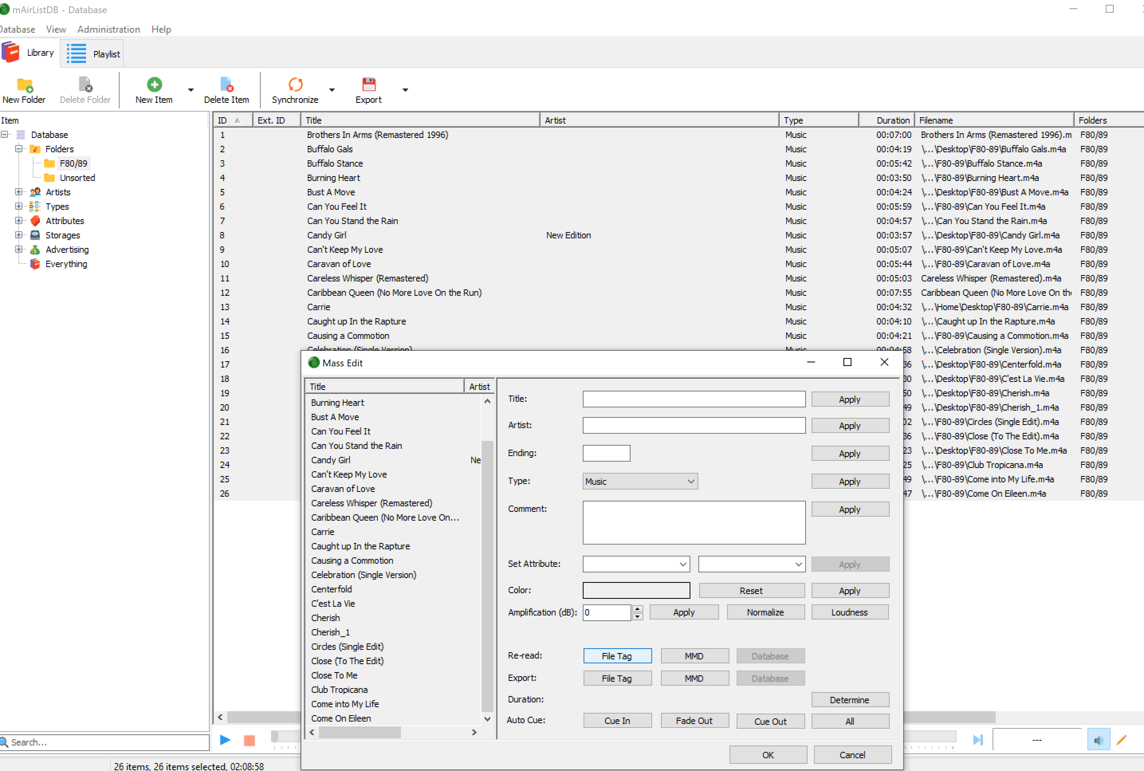The width and height of the screenshot is (1144, 771).
Task: Click the Delete Folder toolbar icon
Action: click(85, 85)
